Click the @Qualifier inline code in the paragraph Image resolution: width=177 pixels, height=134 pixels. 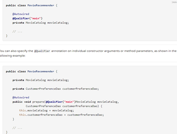click(x=42, y=51)
